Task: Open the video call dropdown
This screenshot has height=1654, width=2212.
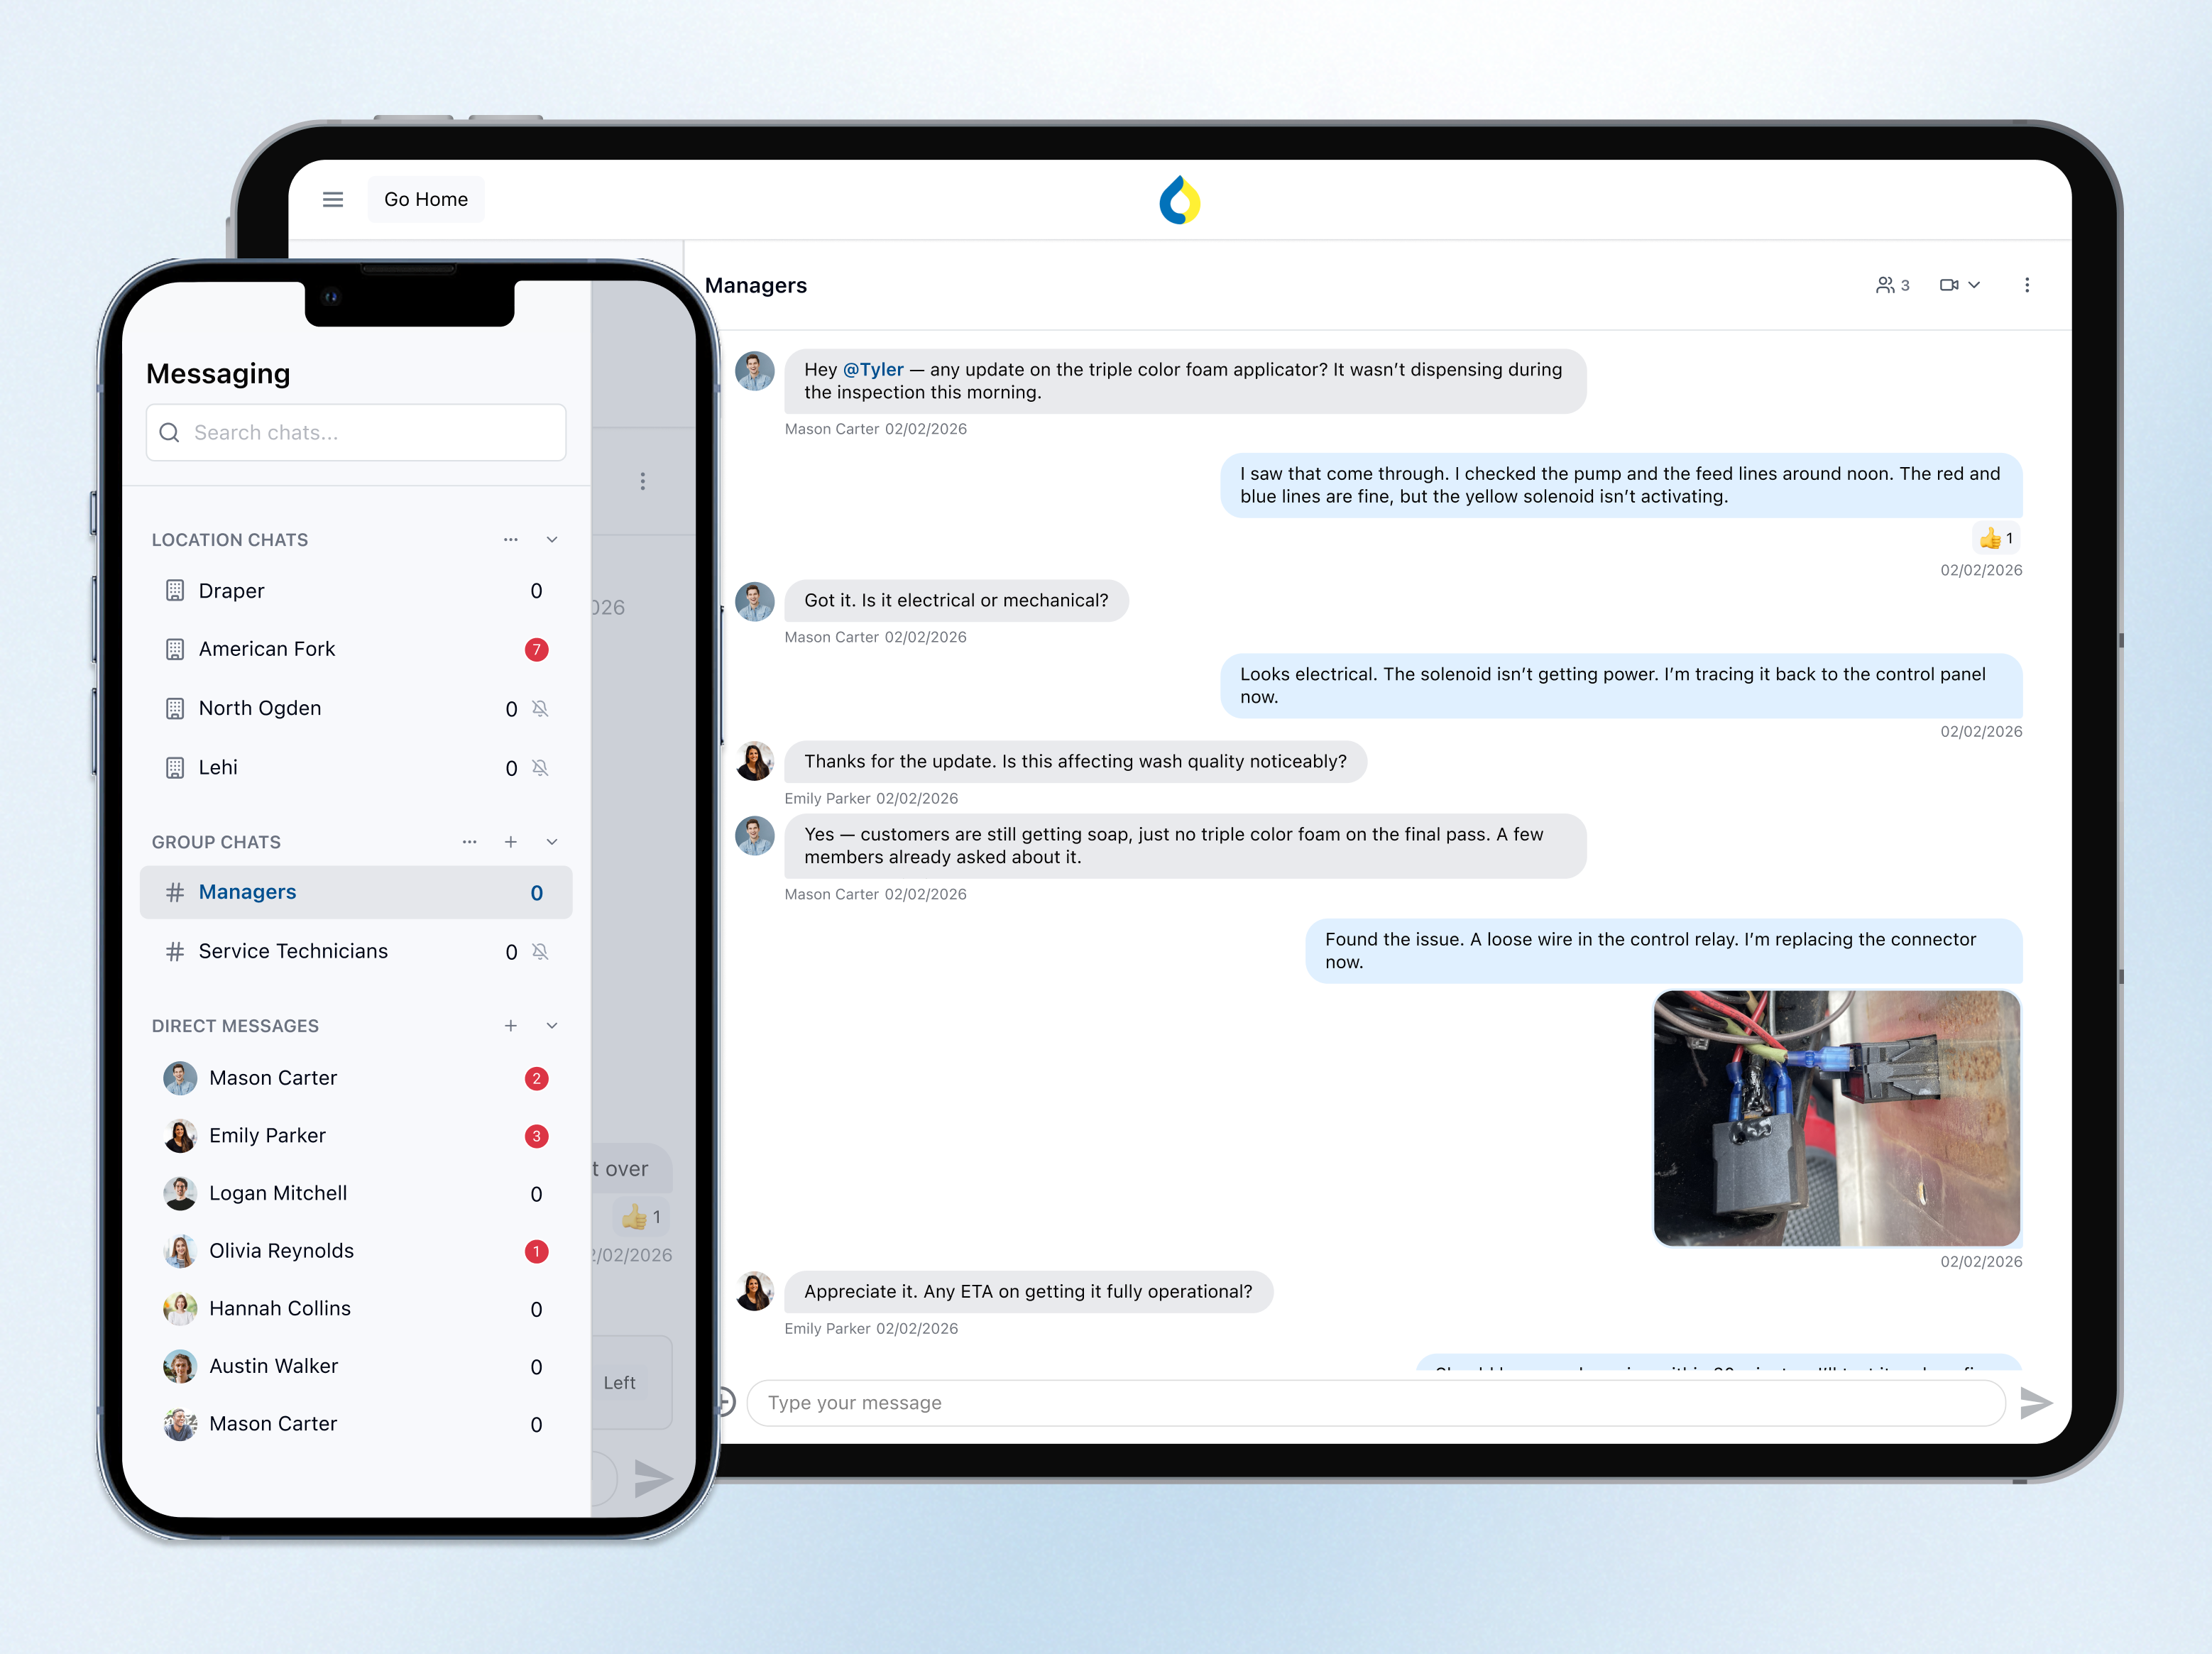Action: 1960,285
